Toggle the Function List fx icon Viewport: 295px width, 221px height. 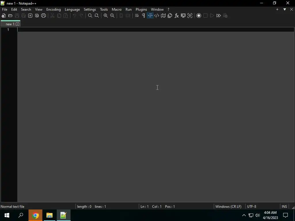[x=177, y=16]
